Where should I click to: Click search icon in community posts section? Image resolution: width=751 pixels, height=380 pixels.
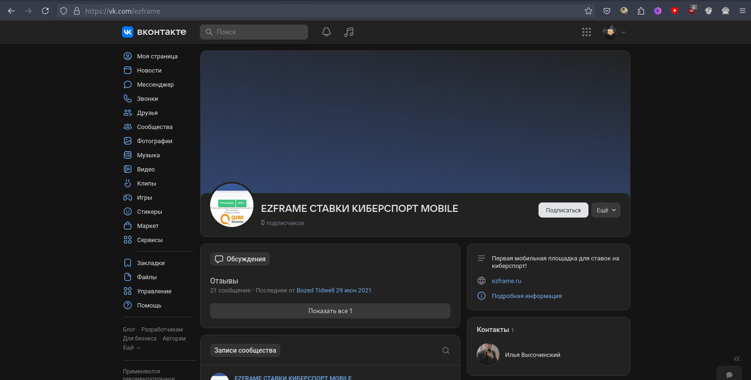coord(446,350)
